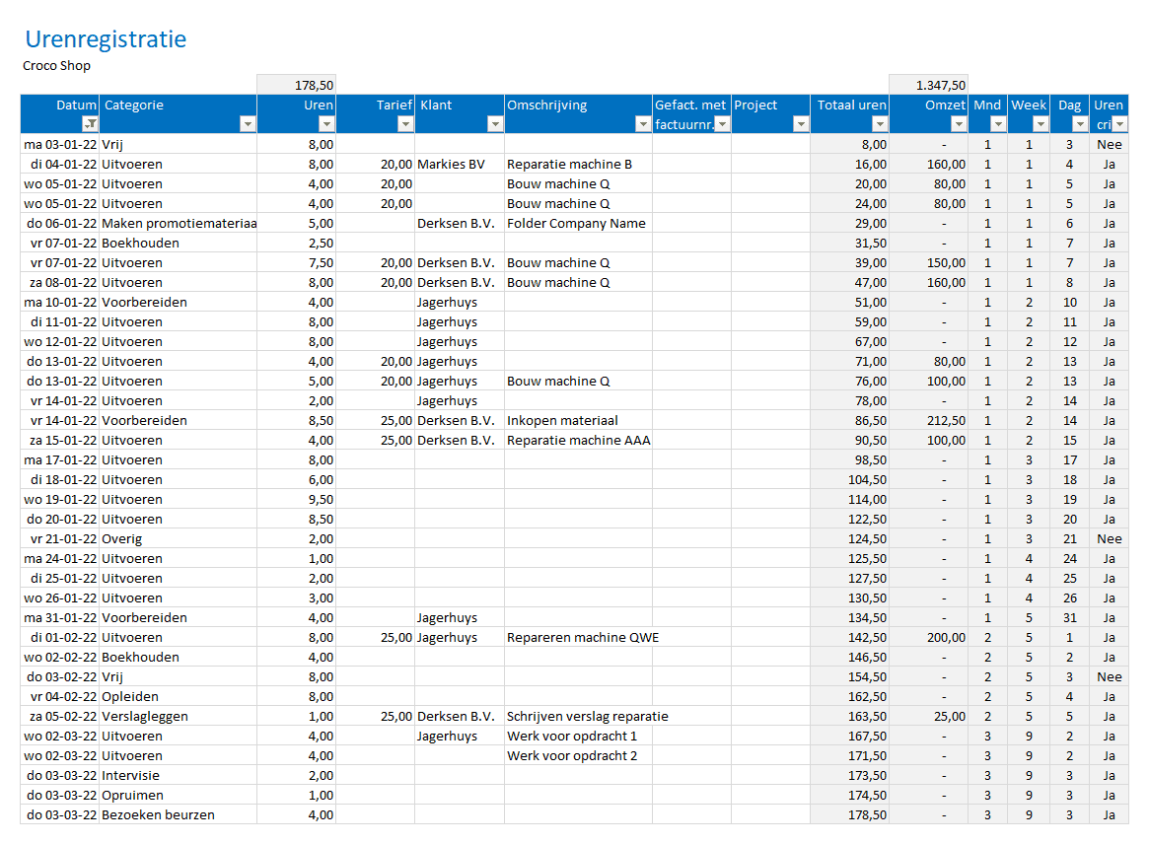This screenshot has width=1149, height=844.
Task: Expand the Uren column filter arrow
Action: coord(326,124)
